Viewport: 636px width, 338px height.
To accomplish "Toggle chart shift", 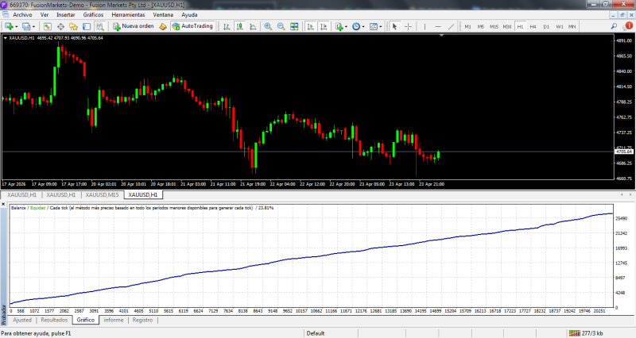I will [324, 26].
